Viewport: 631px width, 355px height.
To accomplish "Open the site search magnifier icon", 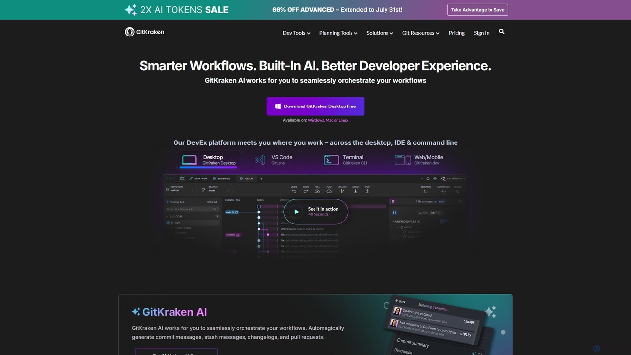I will click(501, 32).
